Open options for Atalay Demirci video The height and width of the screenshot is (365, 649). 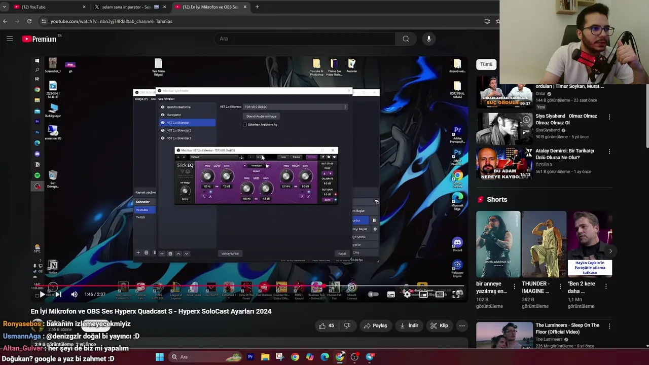pos(609,152)
